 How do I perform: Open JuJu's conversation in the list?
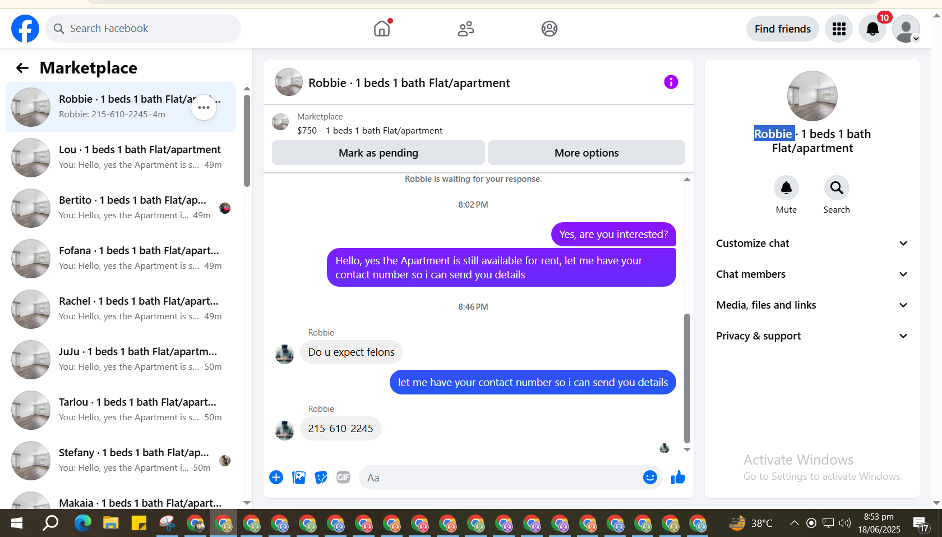[121, 360]
